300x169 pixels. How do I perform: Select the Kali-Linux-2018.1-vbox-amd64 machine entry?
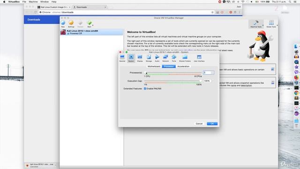tap(91, 32)
